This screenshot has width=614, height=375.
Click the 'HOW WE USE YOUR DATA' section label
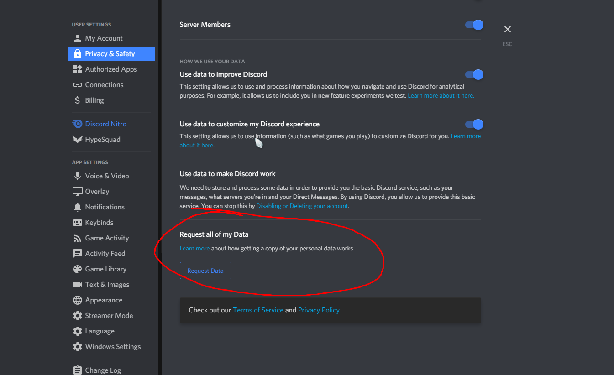click(212, 62)
